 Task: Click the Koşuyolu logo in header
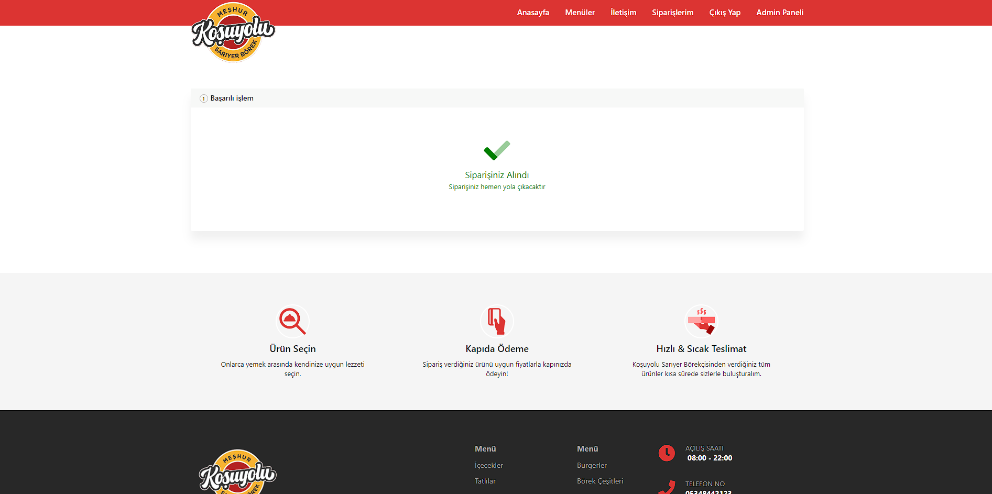pyautogui.click(x=233, y=32)
